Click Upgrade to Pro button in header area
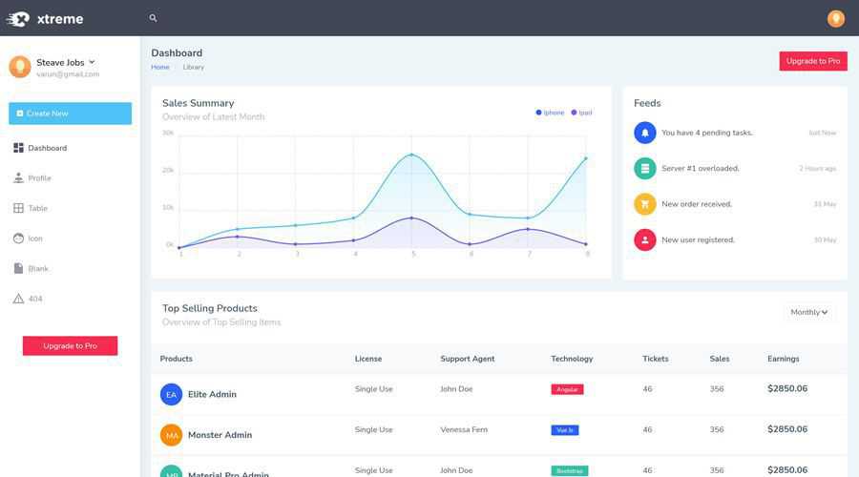859x477 pixels. 812,61
